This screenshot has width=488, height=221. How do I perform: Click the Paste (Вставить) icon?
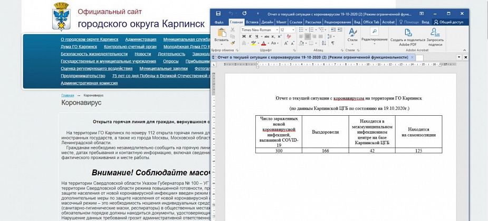tap(222, 33)
